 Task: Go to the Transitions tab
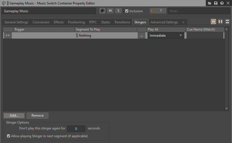[x=122, y=22]
